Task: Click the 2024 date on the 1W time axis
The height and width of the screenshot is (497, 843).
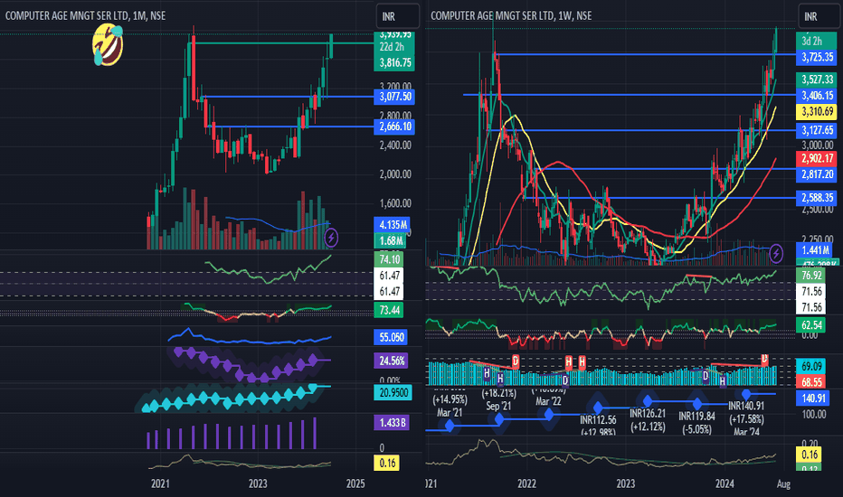Action: [x=725, y=483]
